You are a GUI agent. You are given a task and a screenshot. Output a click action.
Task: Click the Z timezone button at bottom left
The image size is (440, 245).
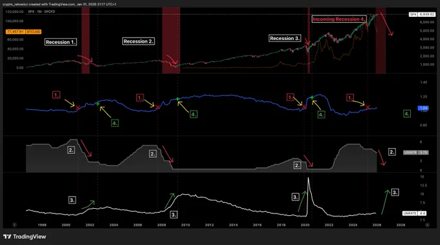point(14,225)
